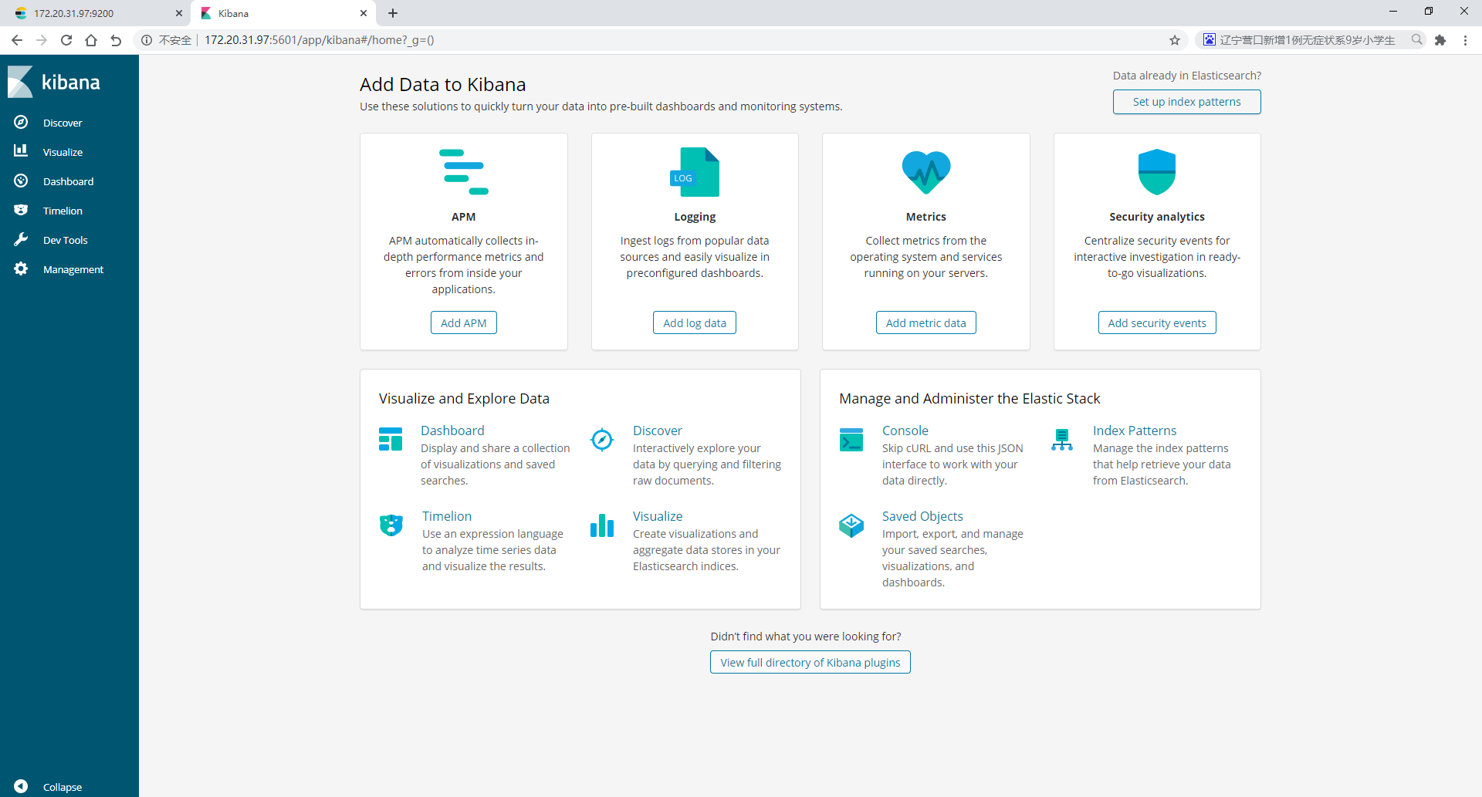Click the APM card icon
The height and width of the screenshot is (797, 1482).
(x=464, y=171)
